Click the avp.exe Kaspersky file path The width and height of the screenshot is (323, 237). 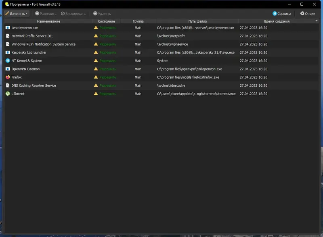[196, 52]
